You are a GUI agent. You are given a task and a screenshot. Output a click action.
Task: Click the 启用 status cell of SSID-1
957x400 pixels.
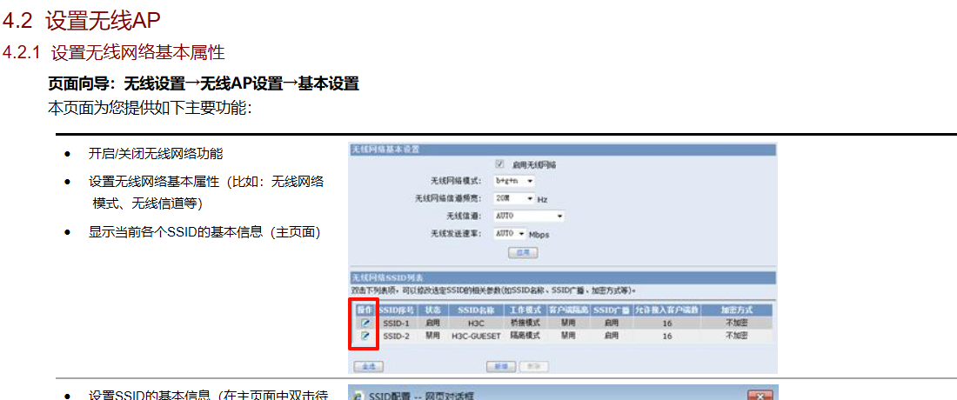[x=432, y=323]
